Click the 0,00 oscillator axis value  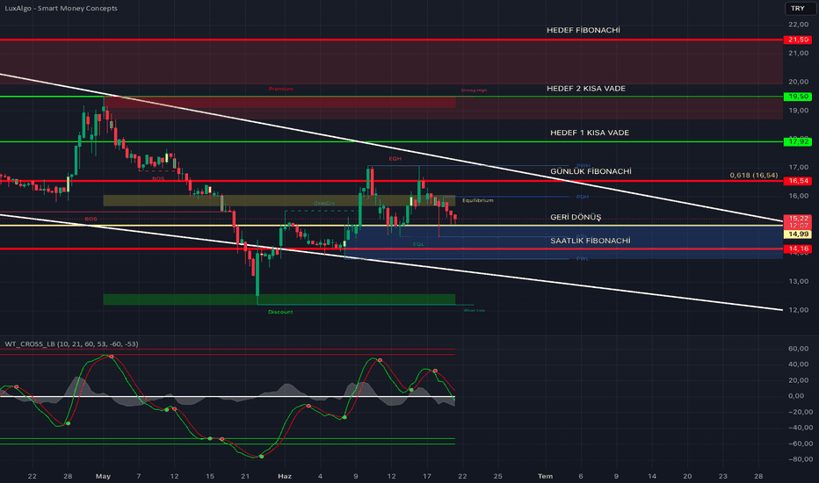click(796, 396)
